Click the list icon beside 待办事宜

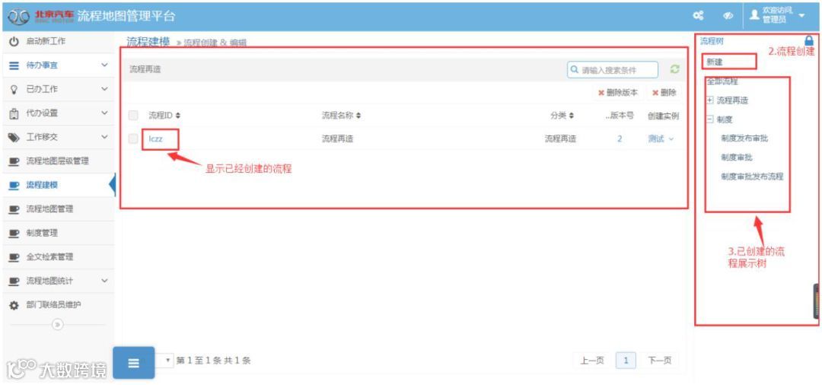[x=14, y=65]
